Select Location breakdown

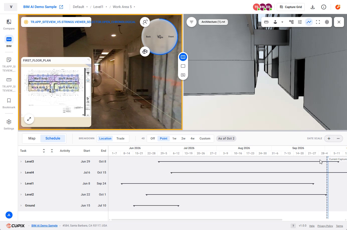105,138
